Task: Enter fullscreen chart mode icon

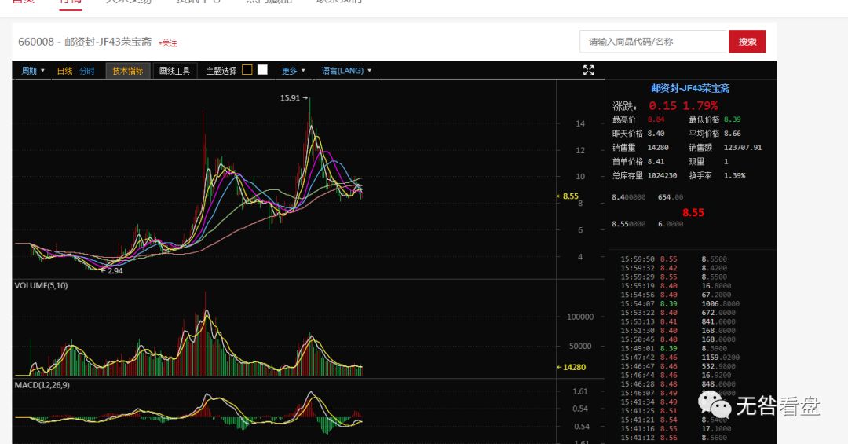Action: pos(588,71)
